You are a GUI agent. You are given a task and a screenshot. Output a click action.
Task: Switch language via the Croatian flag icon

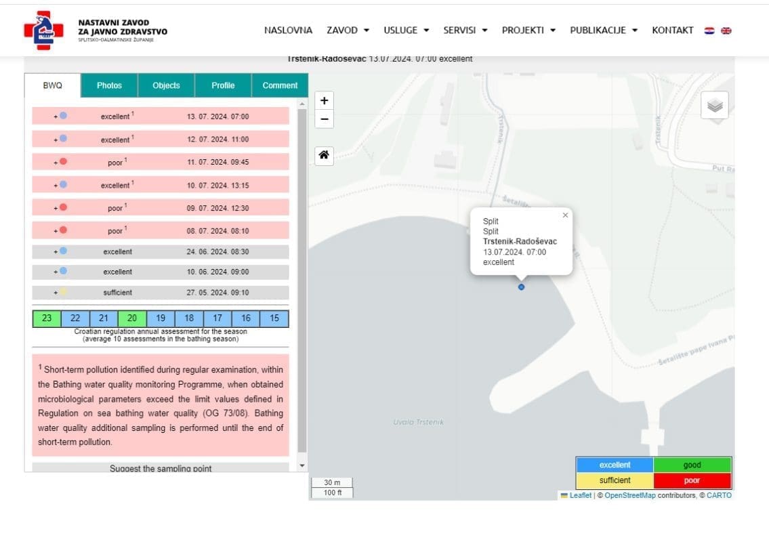click(709, 30)
